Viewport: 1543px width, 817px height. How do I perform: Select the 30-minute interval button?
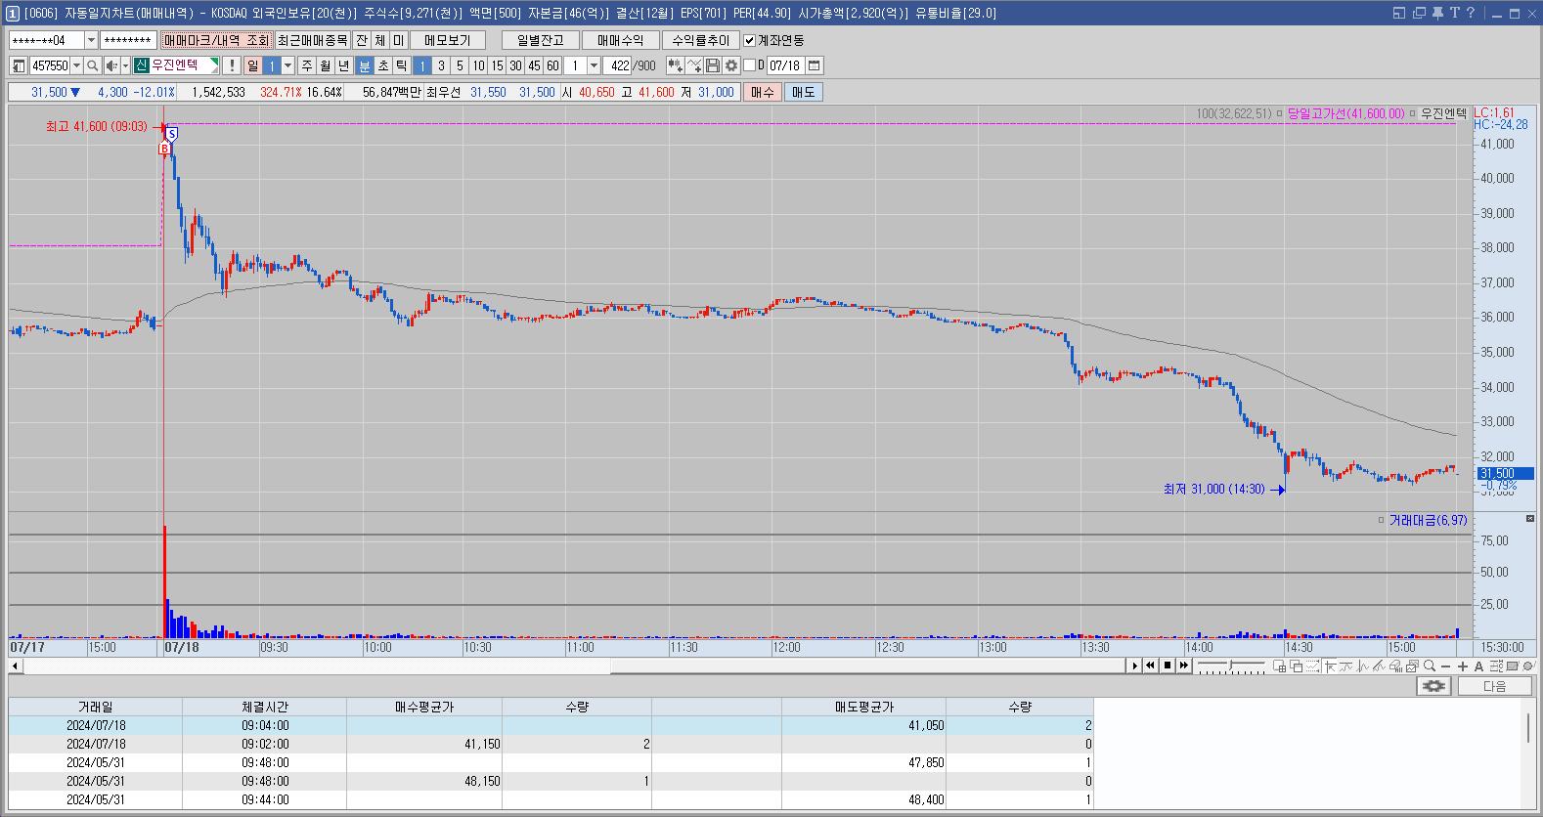coord(515,65)
